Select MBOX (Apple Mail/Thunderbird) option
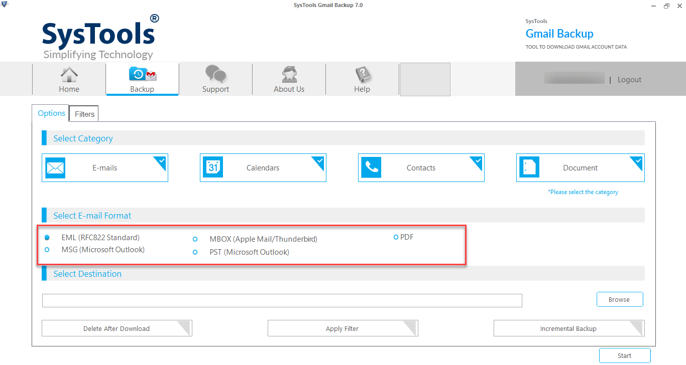686x365 pixels. pyautogui.click(x=195, y=239)
